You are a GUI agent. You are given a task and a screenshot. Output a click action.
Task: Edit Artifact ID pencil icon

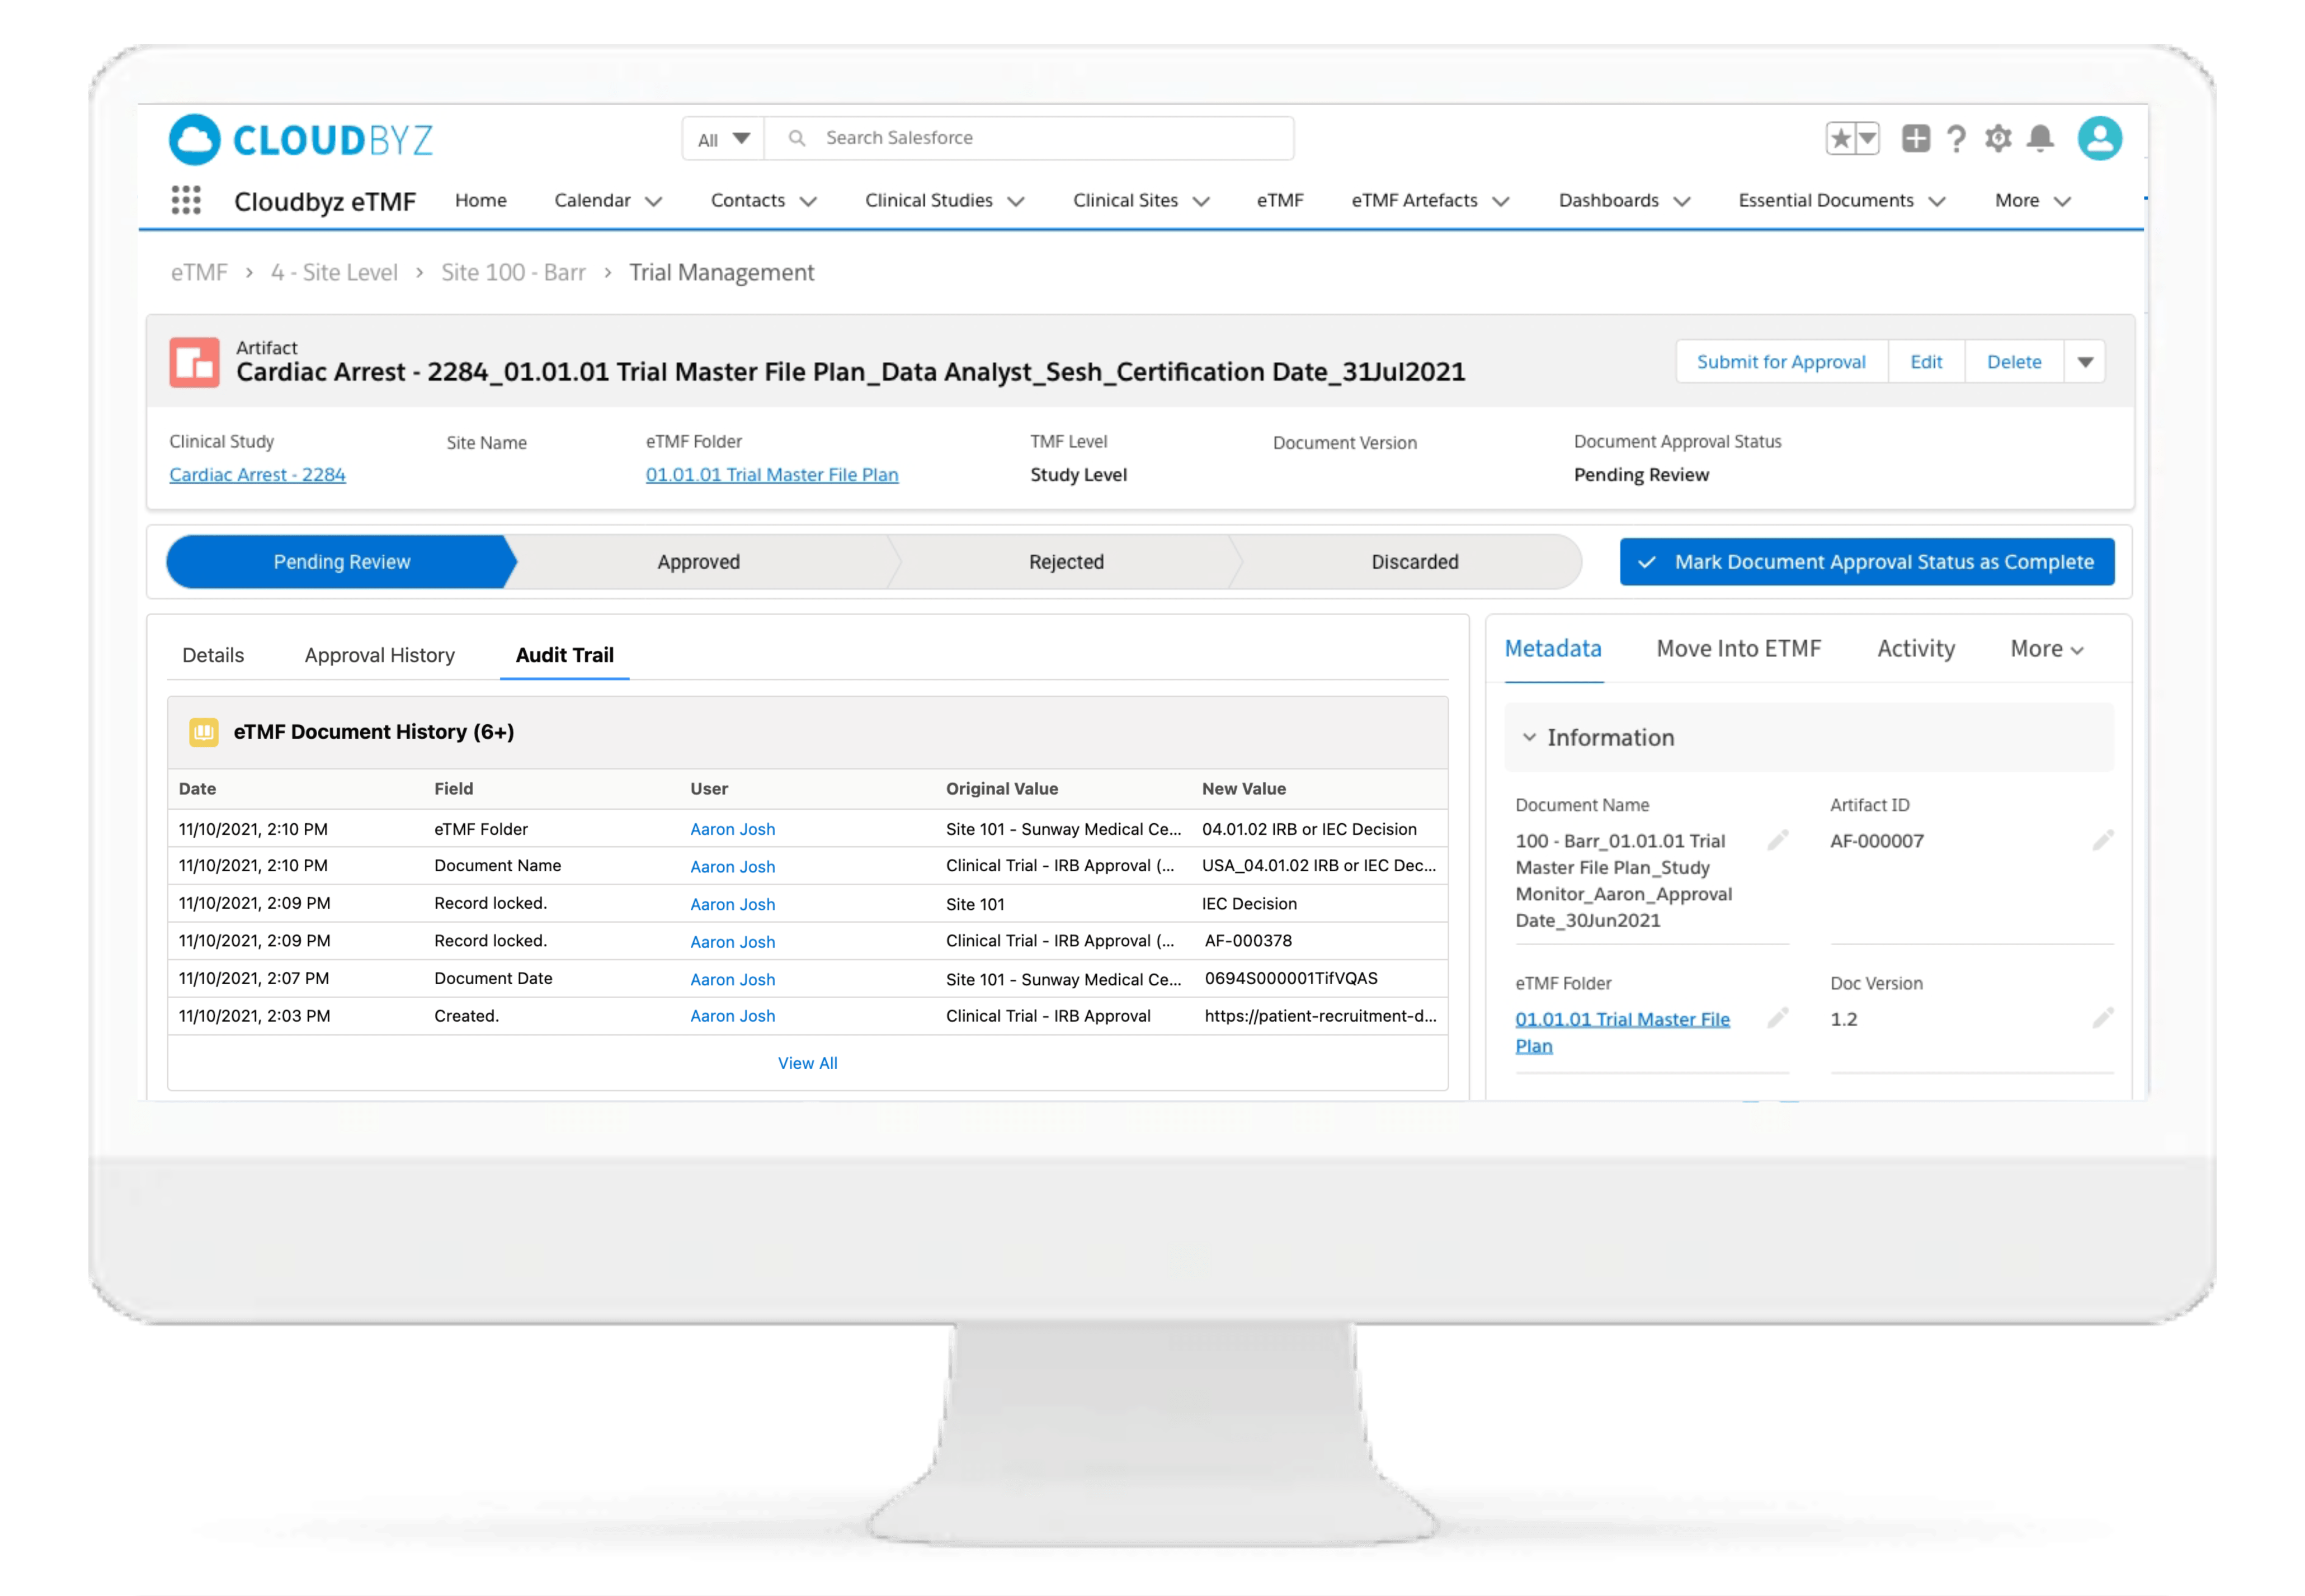click(2102, 840)
